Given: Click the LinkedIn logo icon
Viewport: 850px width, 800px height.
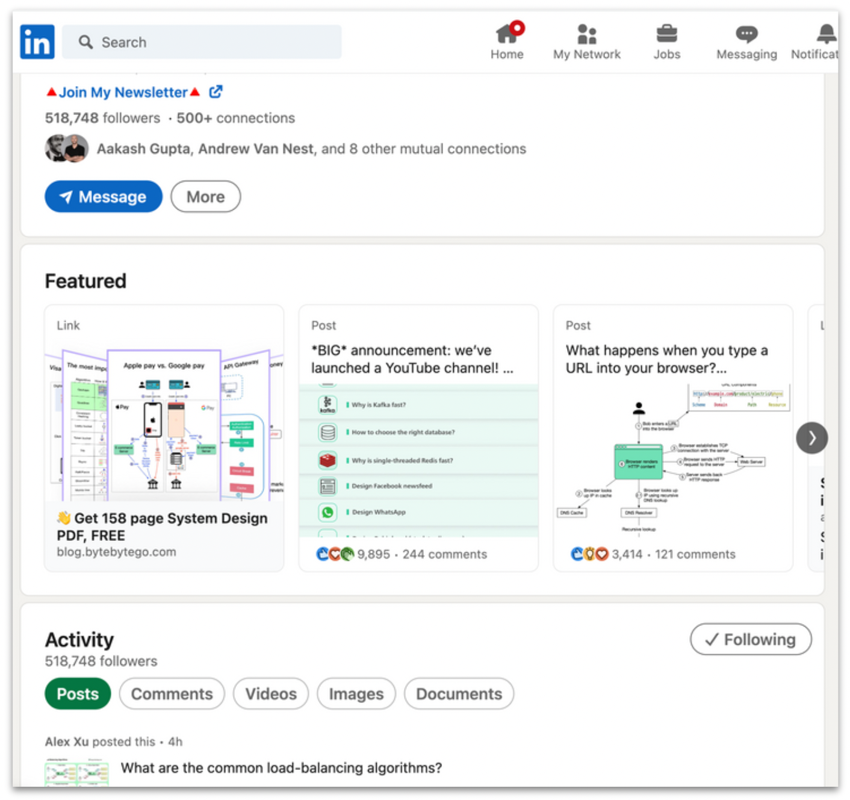Looking at the screenshot, I should 37,42.
